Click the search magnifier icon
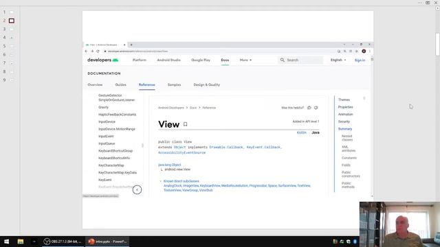The width and height of the screenshot is (440, 247). (283, 60)
